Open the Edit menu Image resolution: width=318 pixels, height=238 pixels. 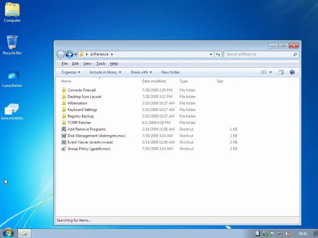point(75,64)
